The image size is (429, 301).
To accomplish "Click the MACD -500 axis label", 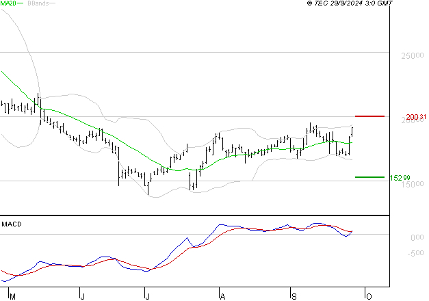I will coord(415,253).
